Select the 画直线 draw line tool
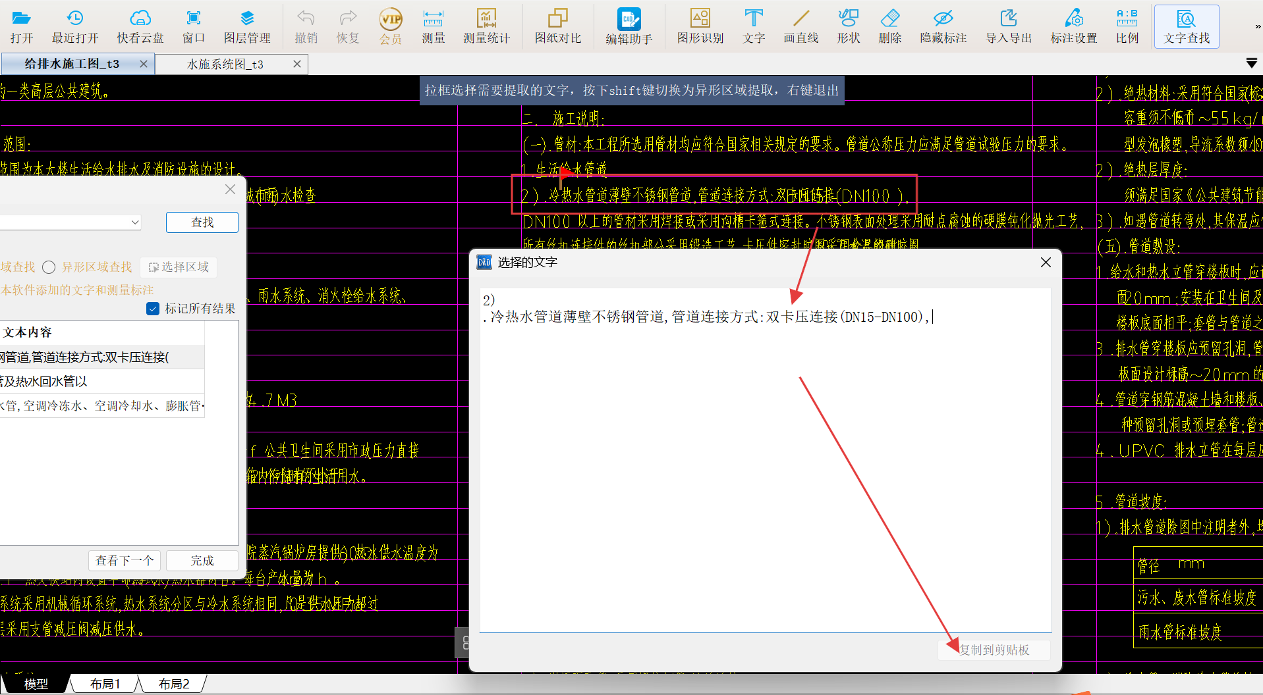 (801, 26)
